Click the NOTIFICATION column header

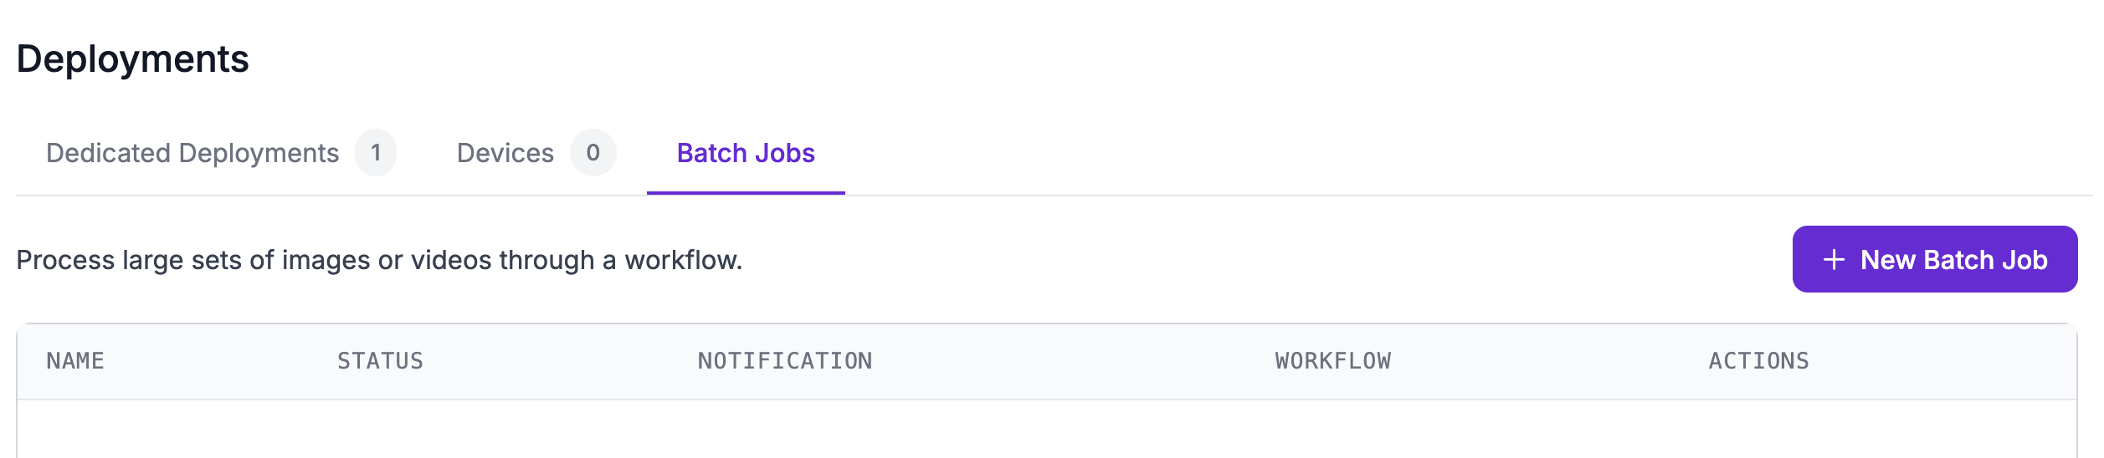coord(785,361)
